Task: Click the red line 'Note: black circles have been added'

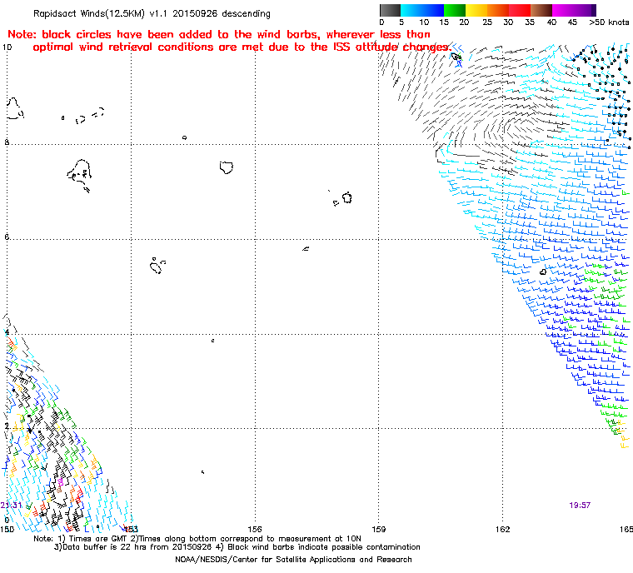Action: pos(219,34)
